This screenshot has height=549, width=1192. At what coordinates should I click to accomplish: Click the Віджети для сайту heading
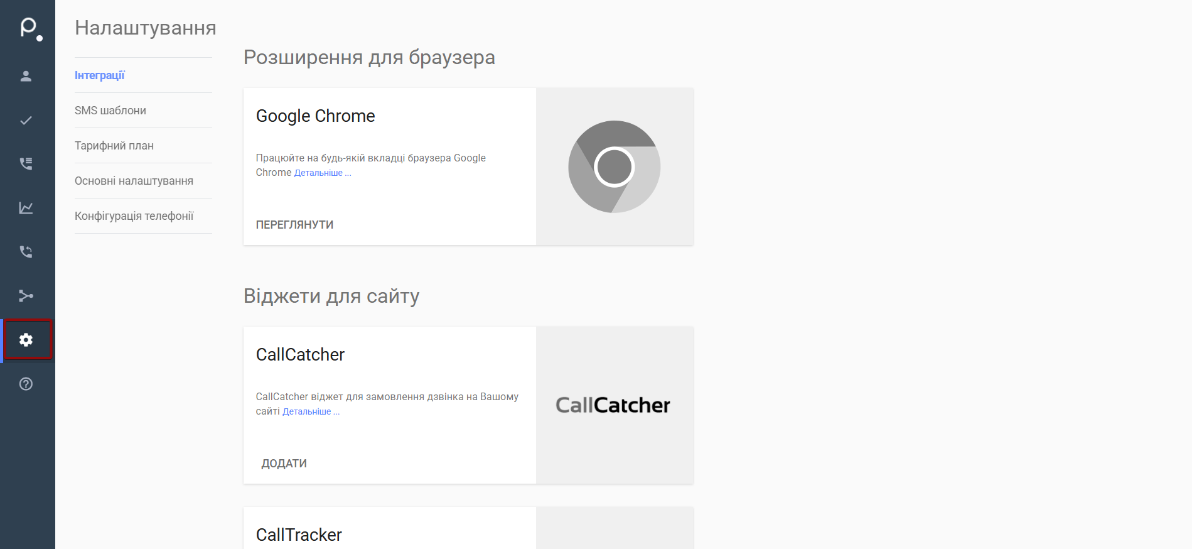point(331,296)
